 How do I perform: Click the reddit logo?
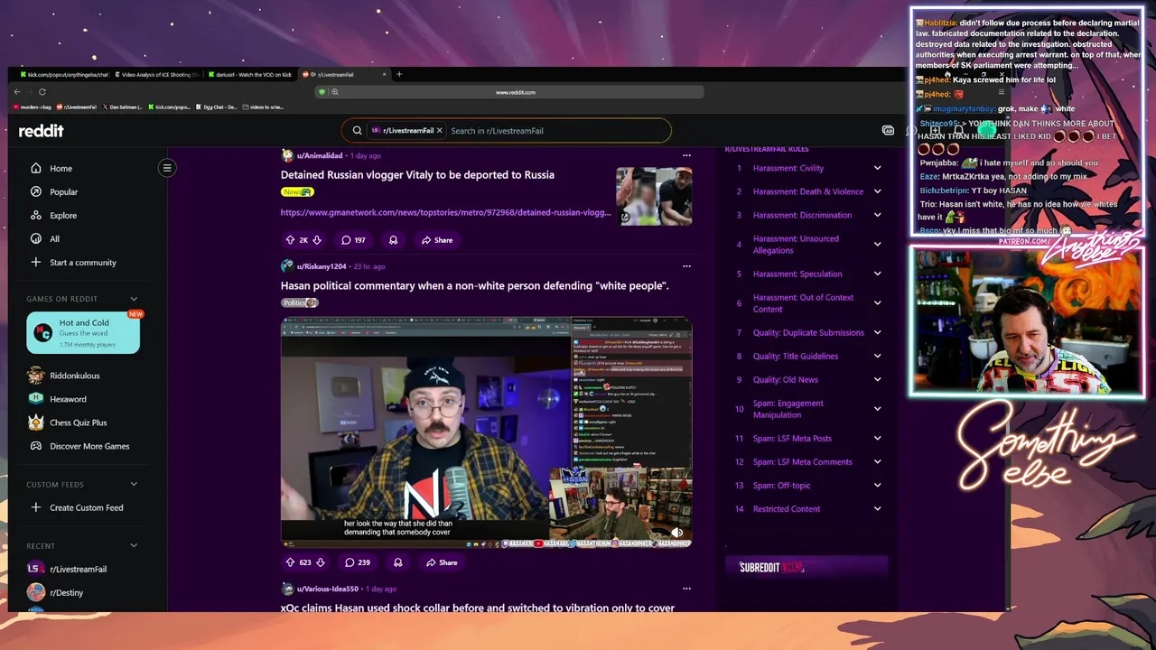tap(42, 130)
